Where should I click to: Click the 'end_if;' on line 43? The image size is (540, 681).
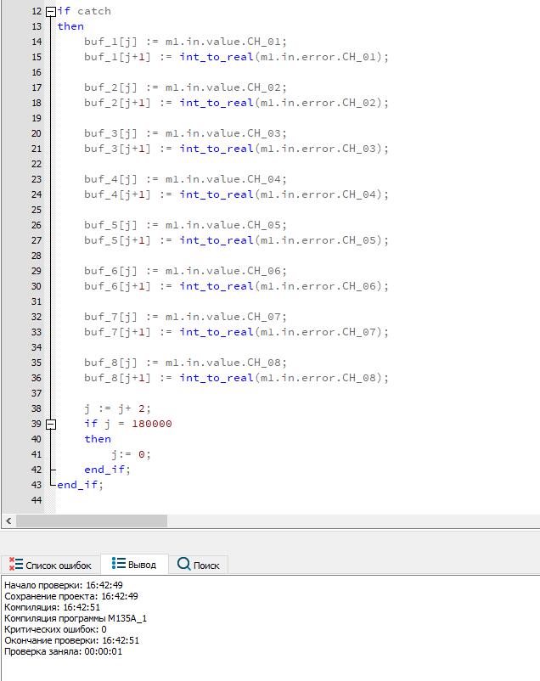(x=79, y=485)
